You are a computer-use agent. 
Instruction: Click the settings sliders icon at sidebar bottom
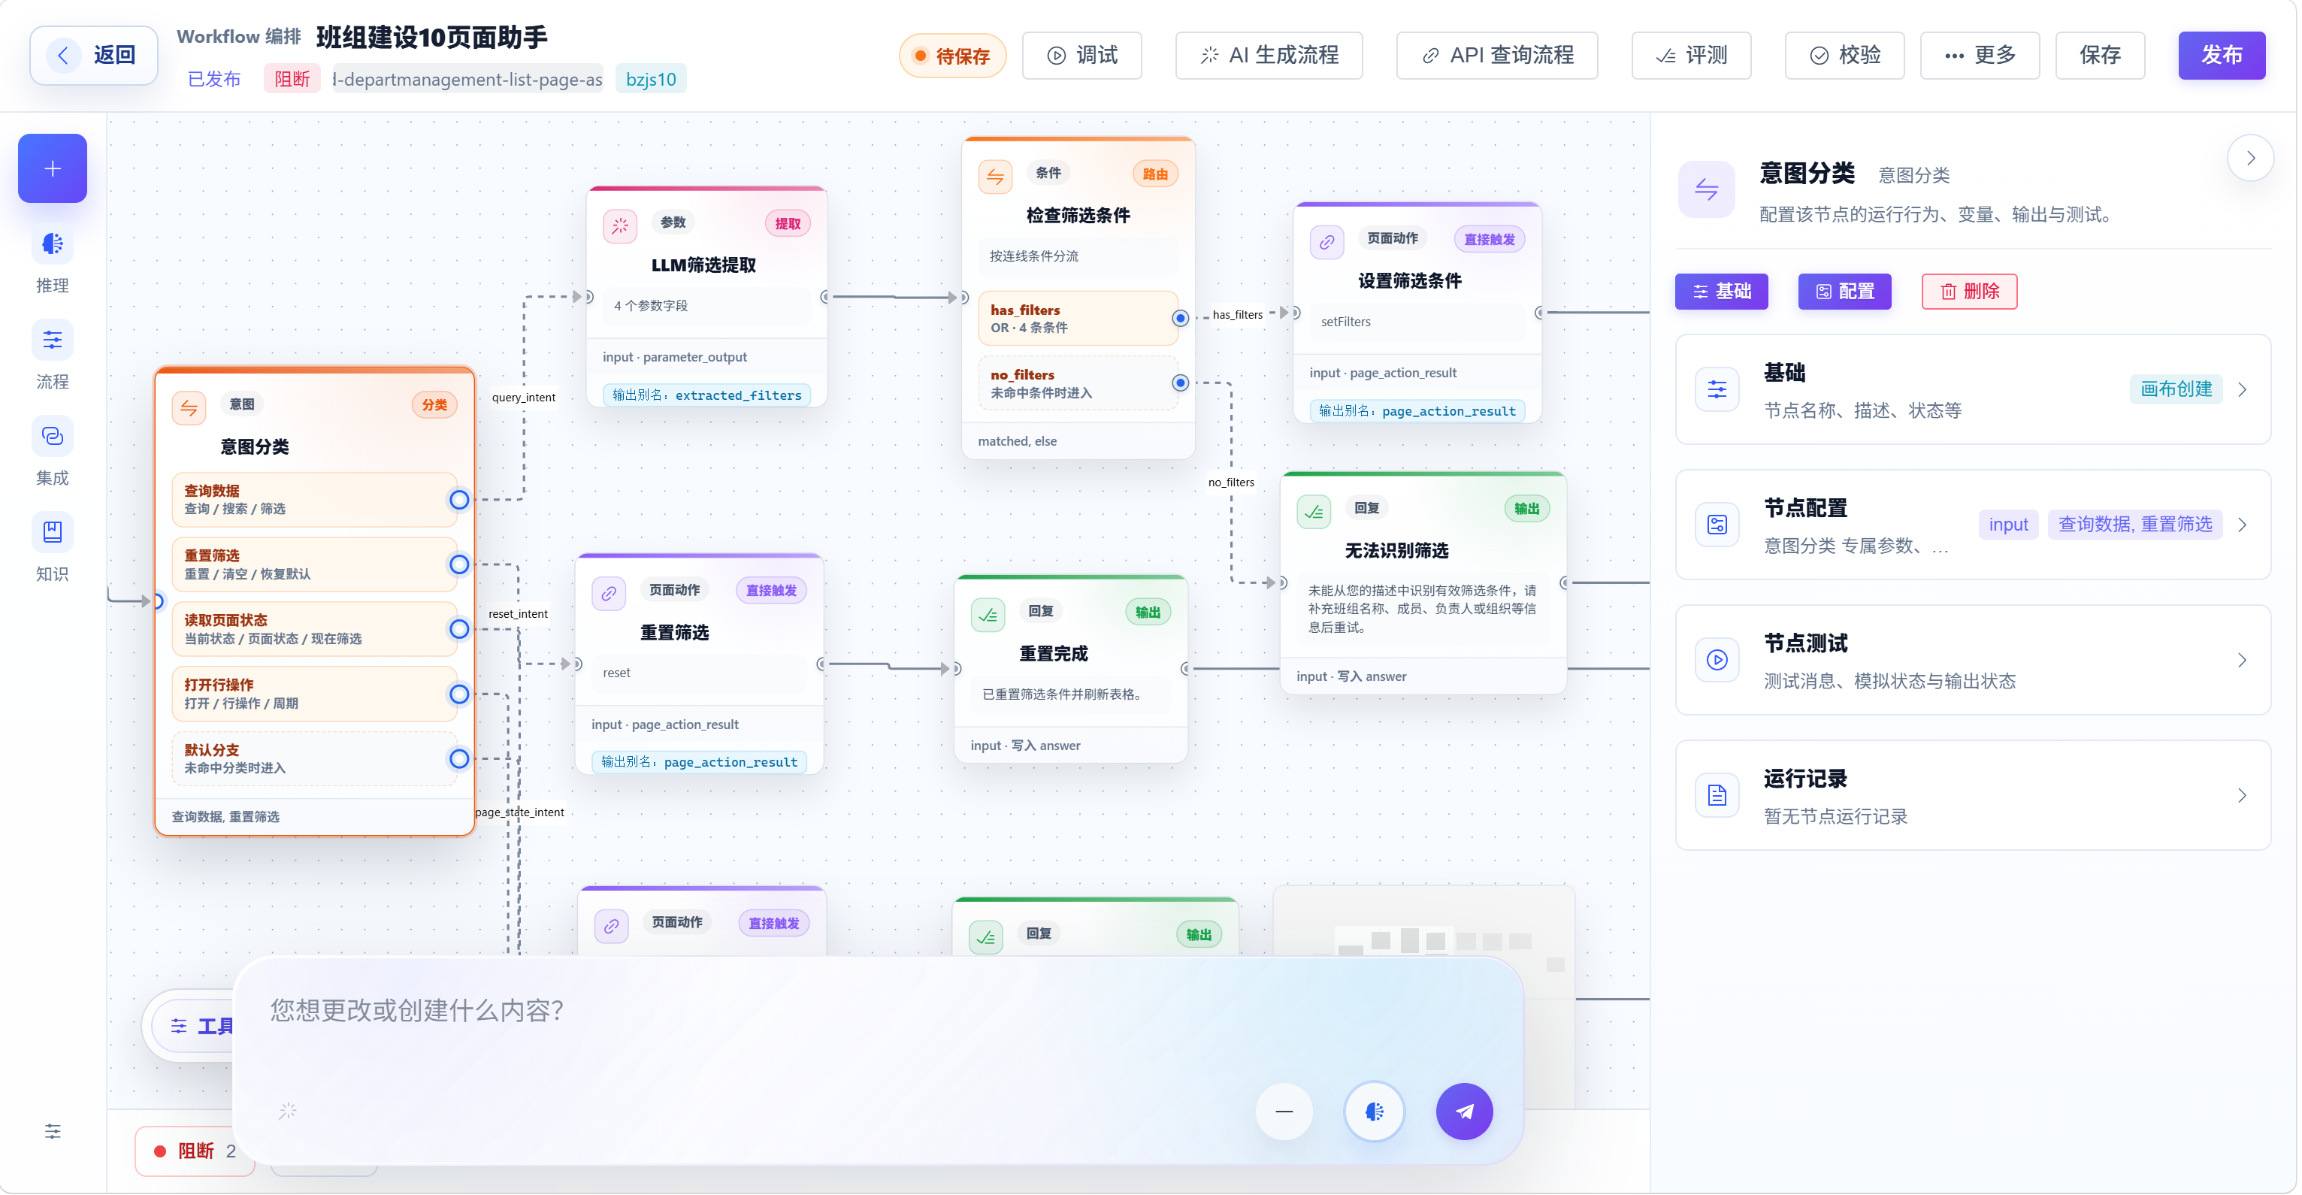tap(53, 1133)
